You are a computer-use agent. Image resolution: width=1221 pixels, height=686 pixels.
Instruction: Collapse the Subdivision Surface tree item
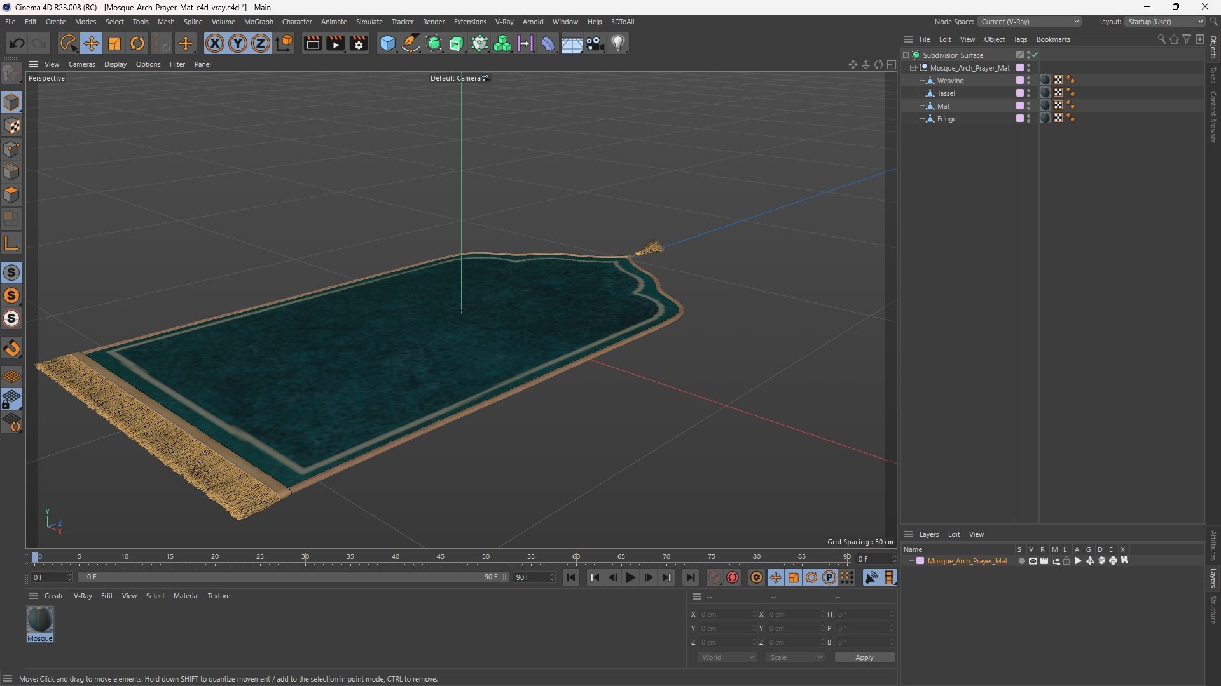[x=906, y=55]
